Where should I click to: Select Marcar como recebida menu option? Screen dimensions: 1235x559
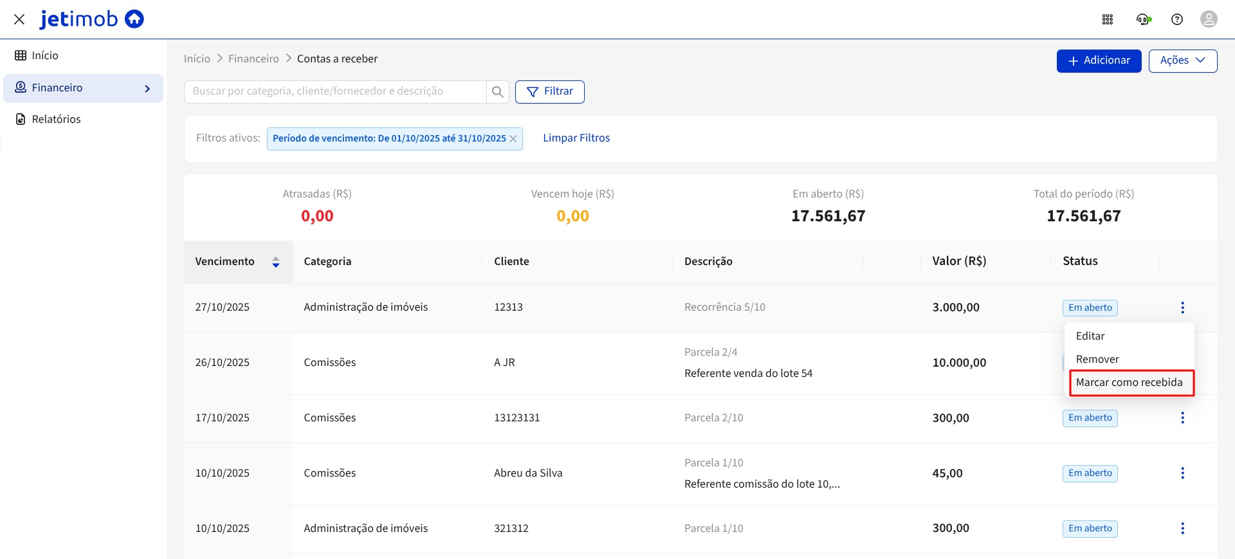(1129, 383)
